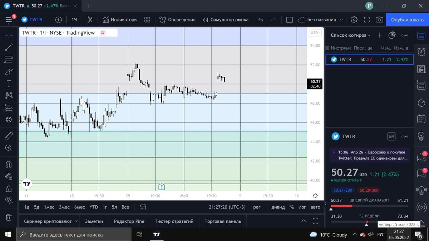This screenshot has width=429, height=241.
Task: Toggle the % percent scale
Action: [292, 207]
